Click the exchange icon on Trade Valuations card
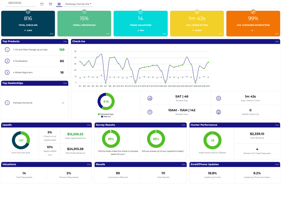282x198 pixels. click(x=141, y=12)
